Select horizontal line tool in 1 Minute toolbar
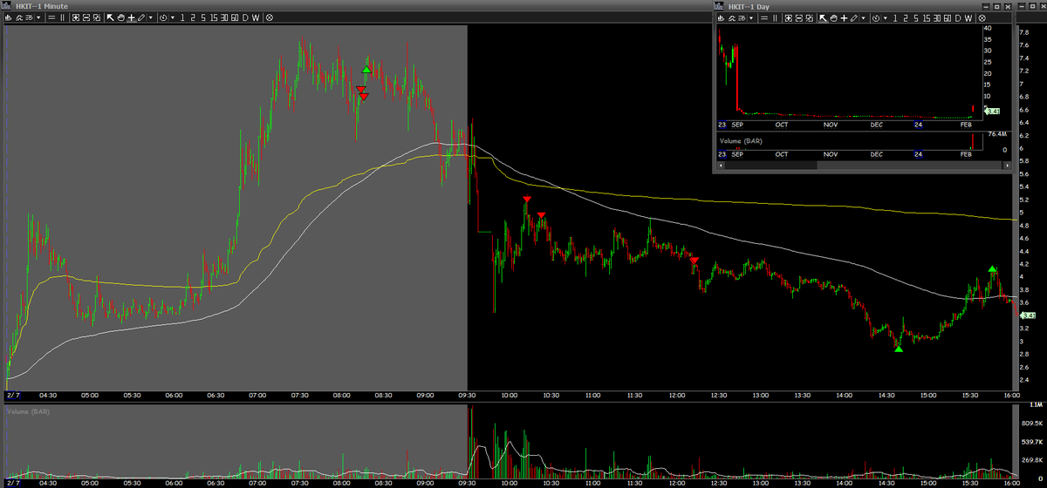Image resolution: width=1047 pixels, height=488 pixels. pyautogui.click(x=51, y=17)
